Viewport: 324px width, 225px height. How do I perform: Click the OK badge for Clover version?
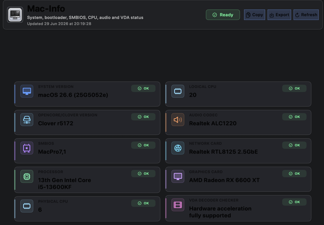[143, 117]
